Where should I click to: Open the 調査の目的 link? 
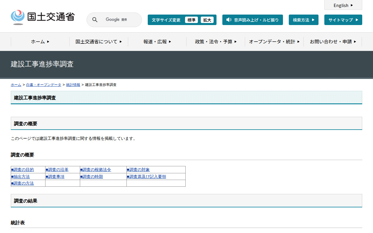(x=23, y=170)
